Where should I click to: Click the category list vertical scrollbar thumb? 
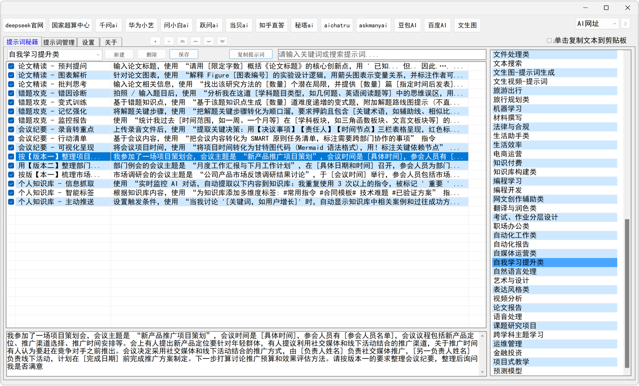pos(627,293)
